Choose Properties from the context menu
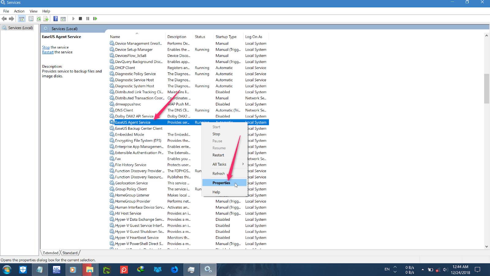The height and width of the screenshot is (276, 490). tap(224, 183)
